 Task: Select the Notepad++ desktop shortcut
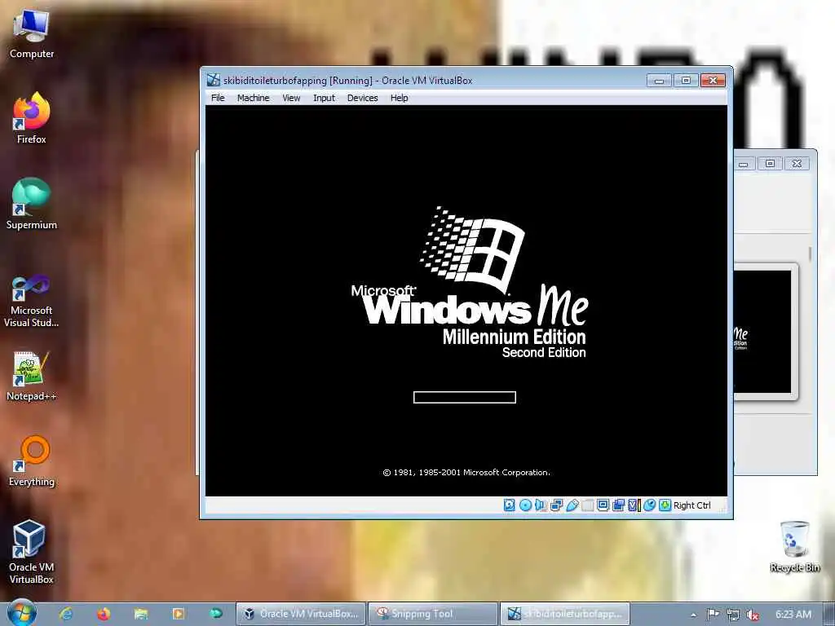pyautogui.click(x=32, y=376)
